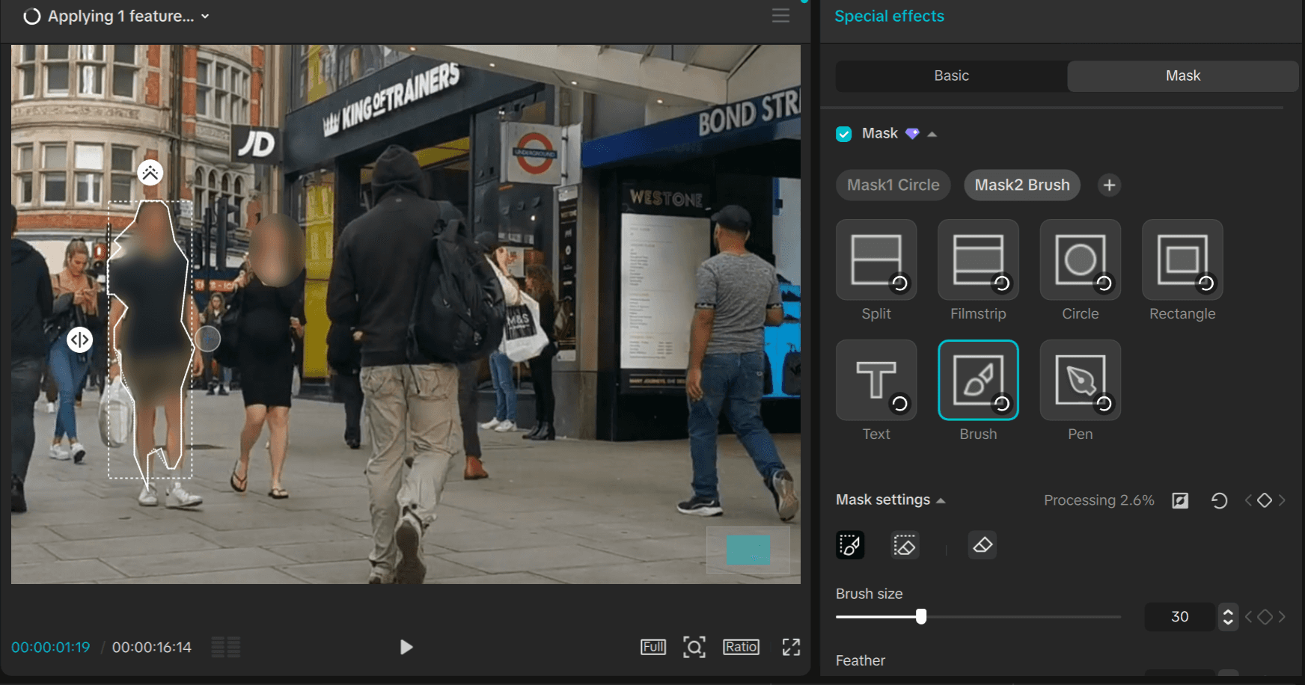Select the Filmstrip mask shape

(978, 260)
